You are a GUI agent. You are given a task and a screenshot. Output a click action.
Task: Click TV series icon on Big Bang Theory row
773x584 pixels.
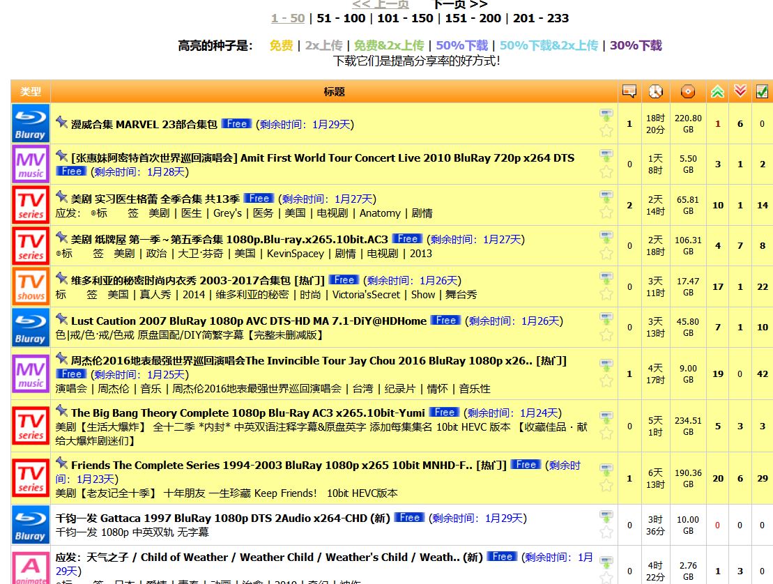(31, 426)
